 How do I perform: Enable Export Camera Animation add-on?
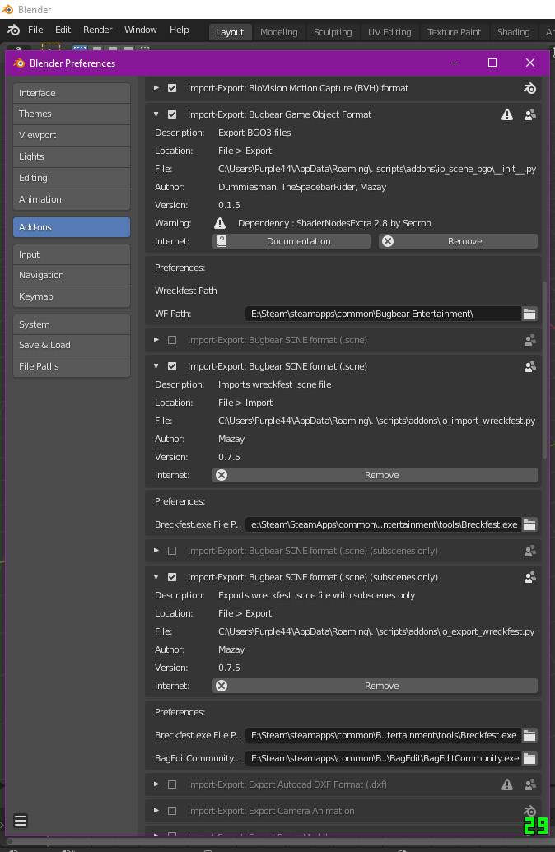(x=172, y=811)
